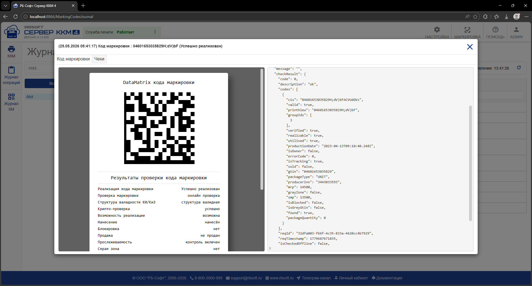Viewport: 532px width, 286px height.
Task: Open the Телеграм-канал footer link
Action: coord(314,278)
